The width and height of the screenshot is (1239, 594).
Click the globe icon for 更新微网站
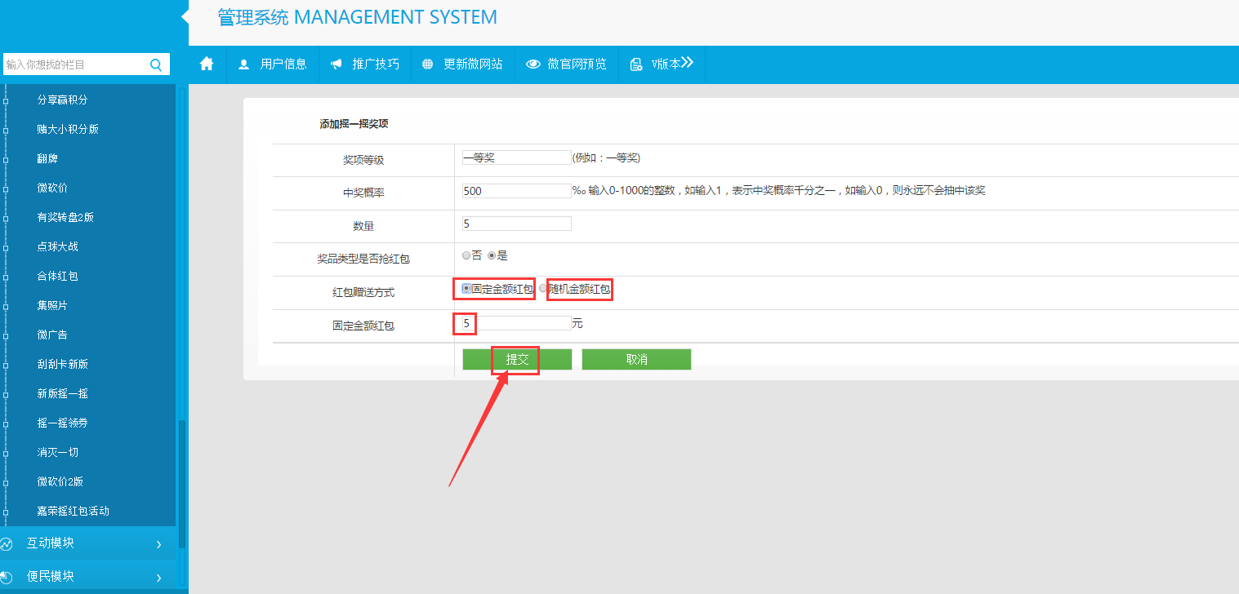427,64
